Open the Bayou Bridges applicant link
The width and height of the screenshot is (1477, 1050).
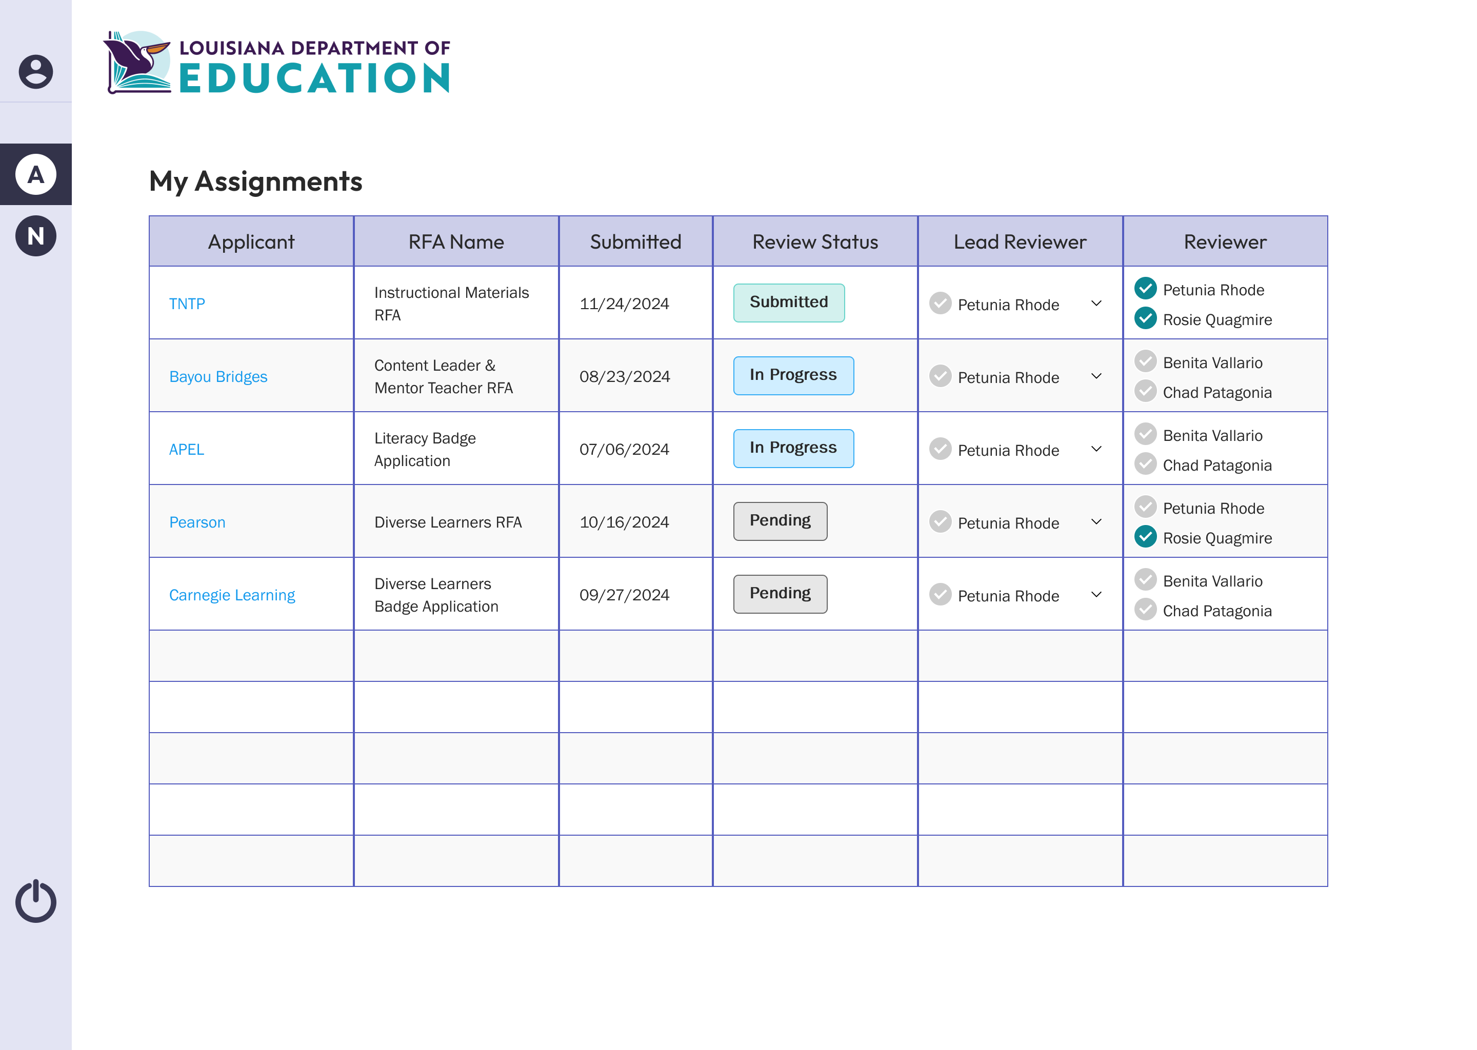(x=218, y=377)
